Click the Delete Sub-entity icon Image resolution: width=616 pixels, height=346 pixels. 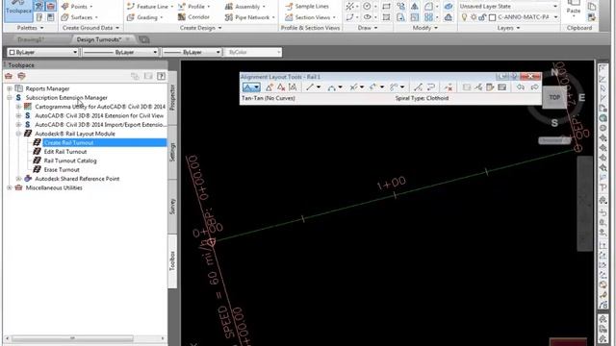point(449,87)
